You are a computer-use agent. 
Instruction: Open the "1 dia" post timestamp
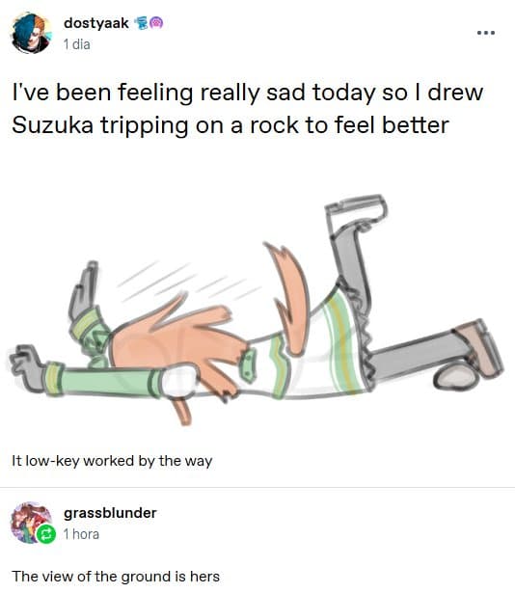(77, 44)
